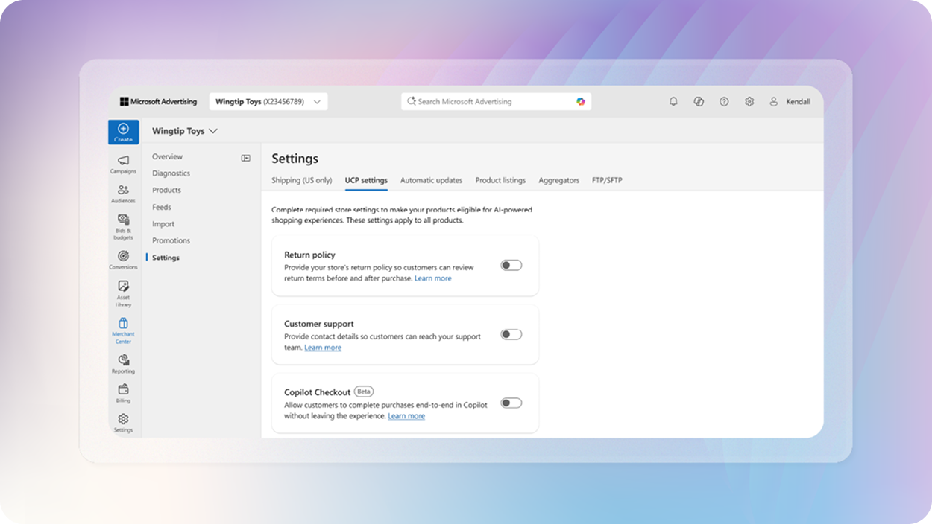Expand the Wingtip Toys store chevron

tap(213, 131)
